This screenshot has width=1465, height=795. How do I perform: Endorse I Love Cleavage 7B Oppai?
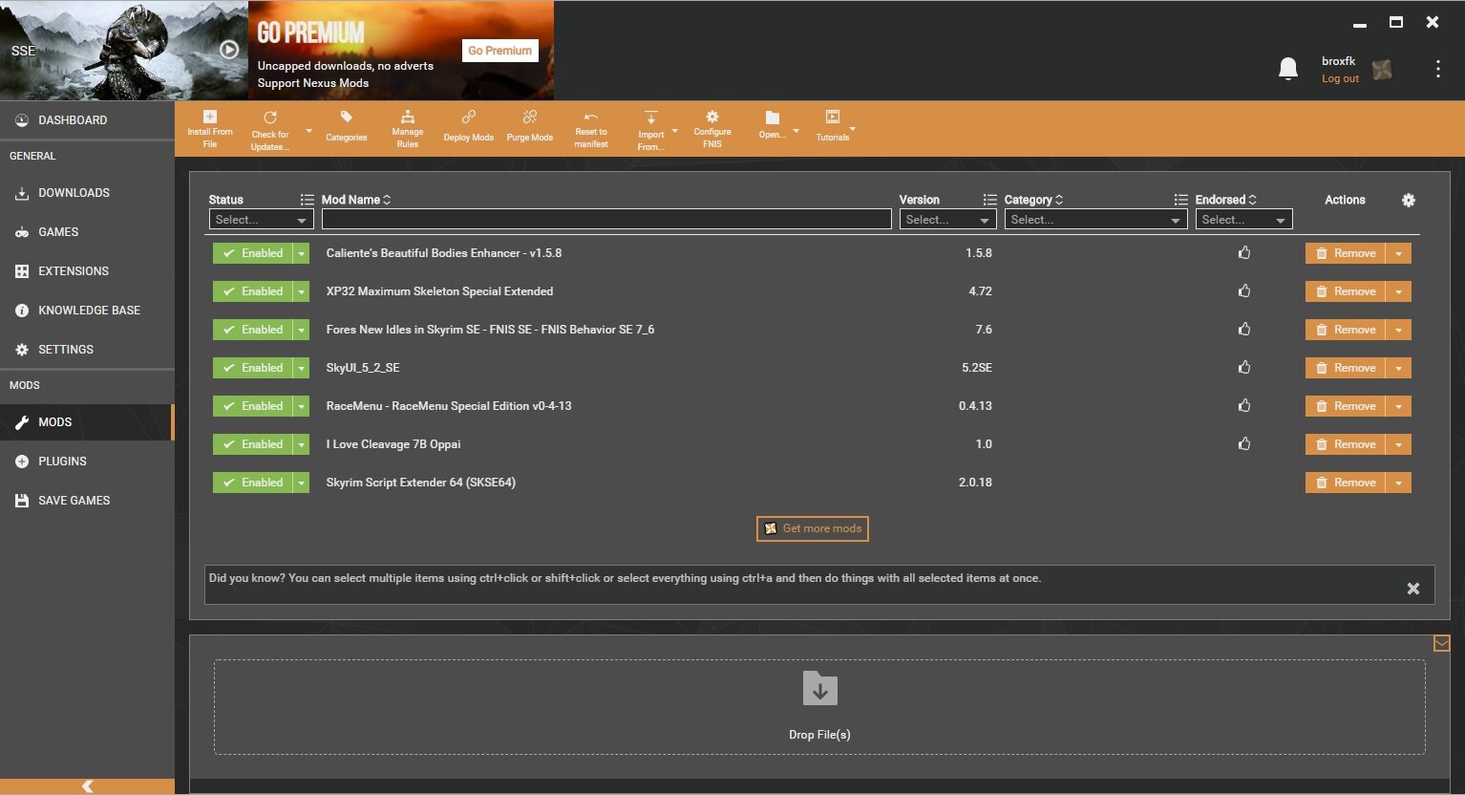(1244, 444)
